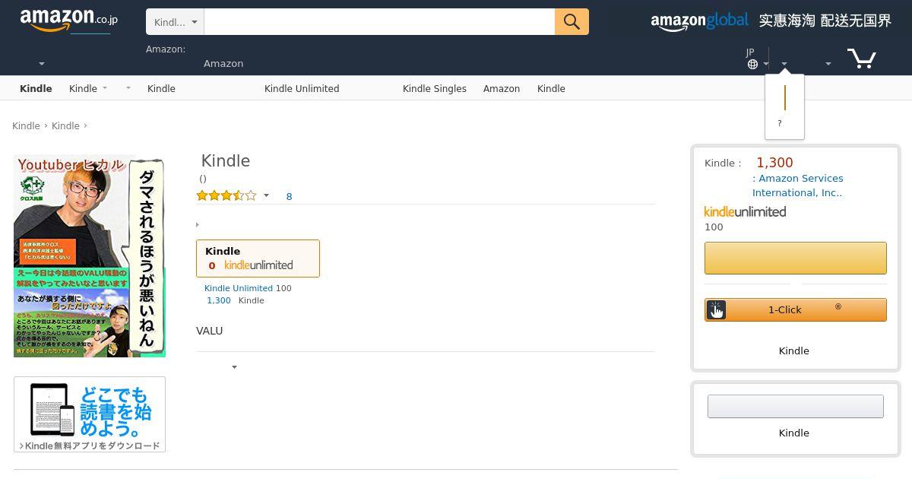Open the Kindle search category dropdown

[175, 22]
